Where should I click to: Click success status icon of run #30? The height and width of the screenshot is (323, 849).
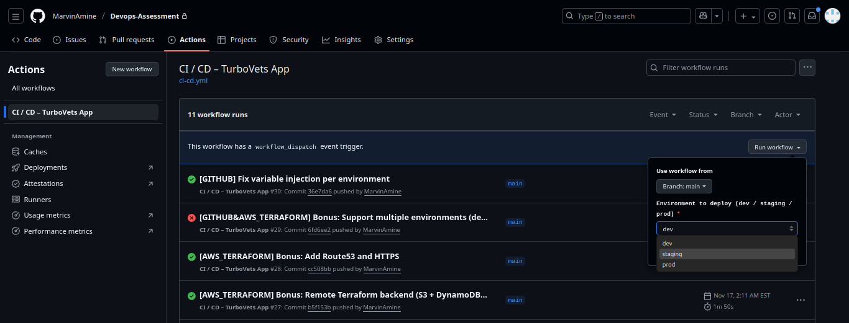pyautogui.click(x=191, y=179)
